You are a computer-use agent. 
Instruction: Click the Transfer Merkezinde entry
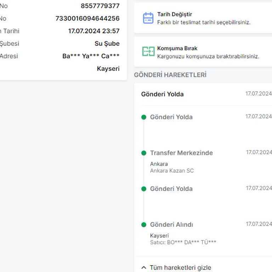click(x=181, y=153)
